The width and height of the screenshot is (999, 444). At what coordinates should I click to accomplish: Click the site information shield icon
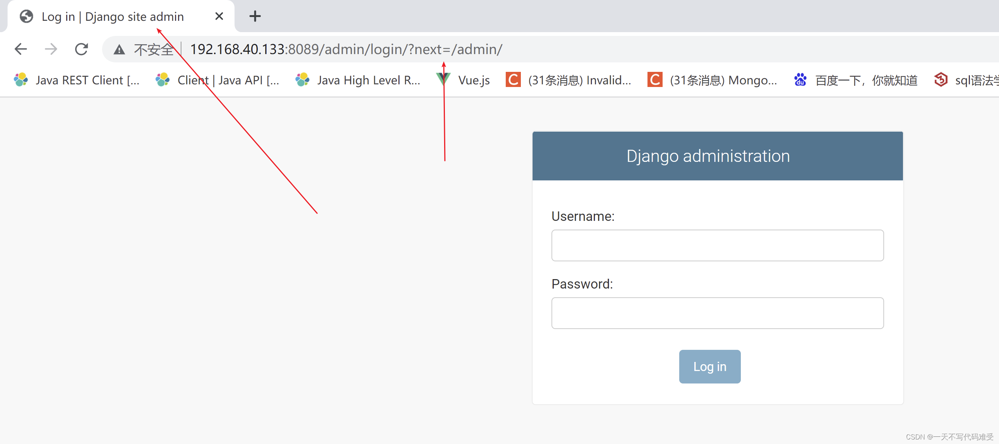[119, 49]
